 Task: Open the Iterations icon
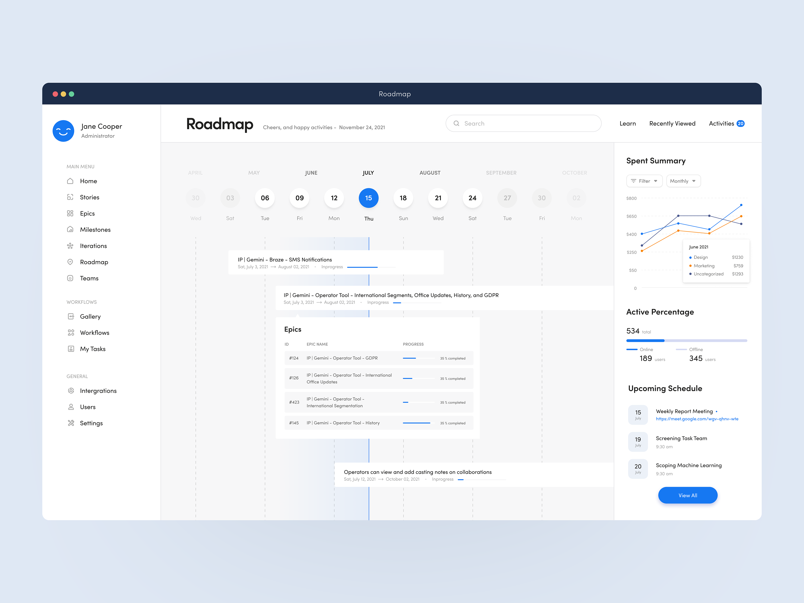pos(70,246)
